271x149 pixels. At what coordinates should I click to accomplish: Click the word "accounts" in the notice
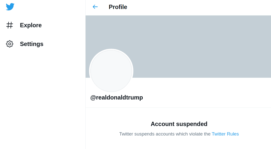(x=165, y=134)
